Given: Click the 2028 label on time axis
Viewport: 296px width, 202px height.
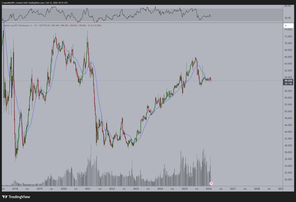Looking at the screenshot, I should (x=257, y=189).
